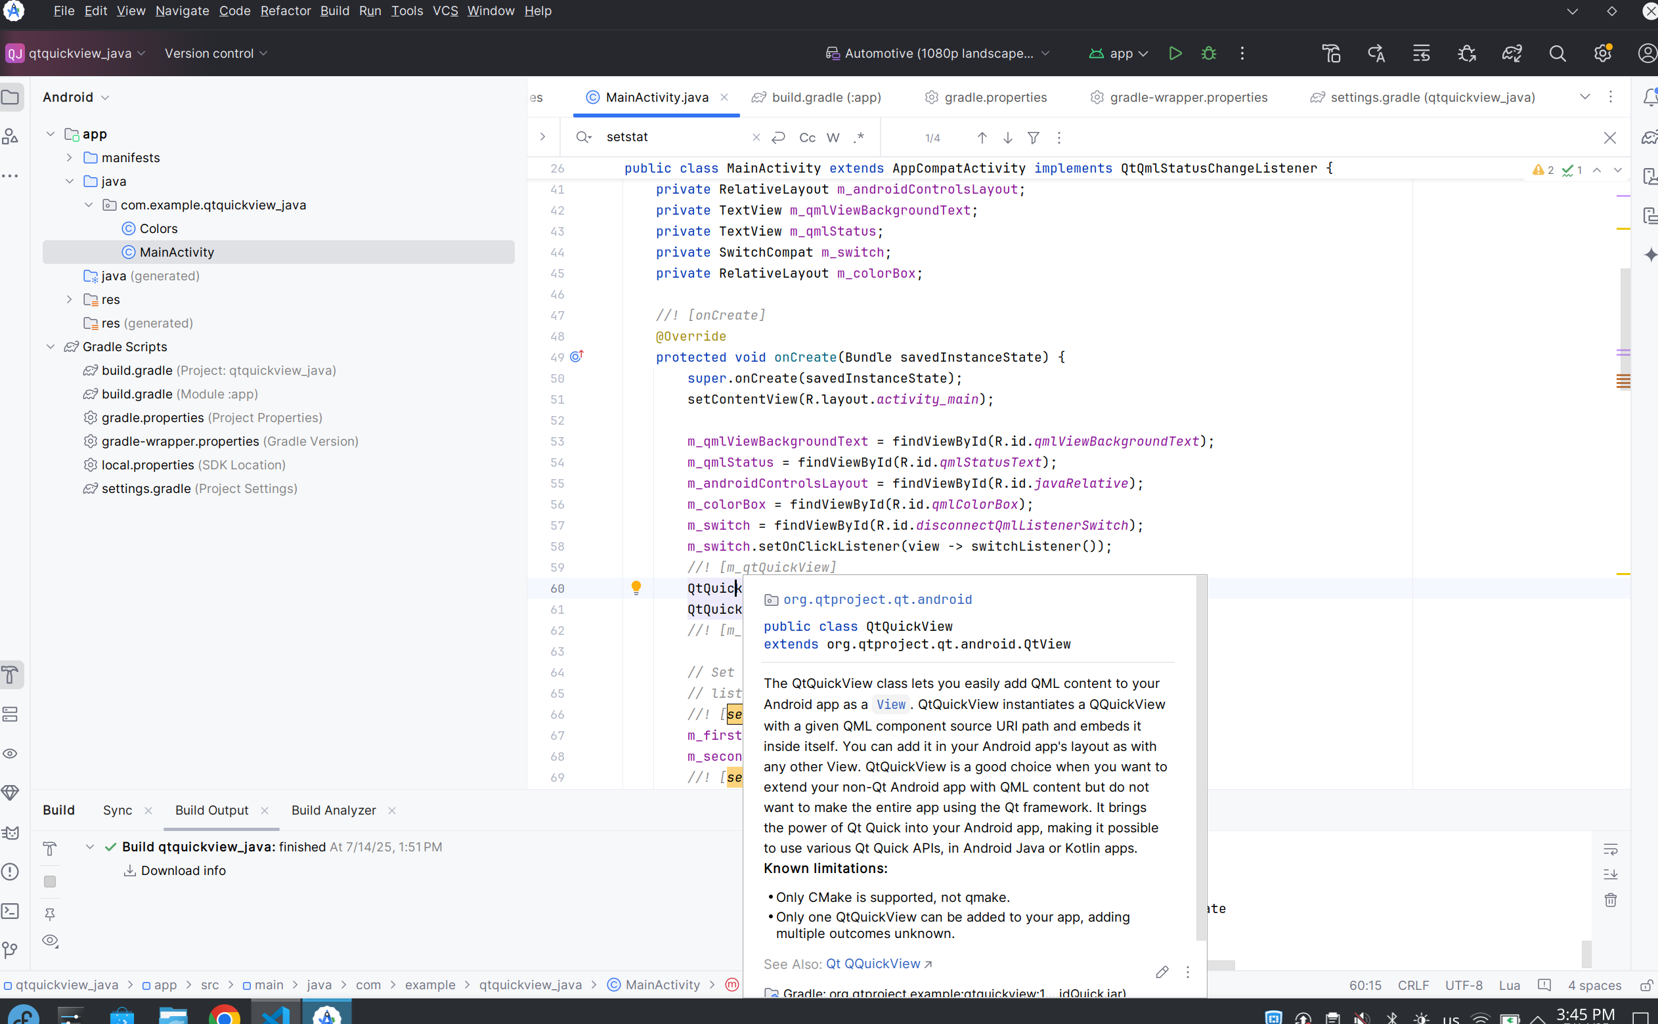Toggle scroll to end in build output
The height and width of the screenshot is (1024, 1658).
tap(1611, 874)
